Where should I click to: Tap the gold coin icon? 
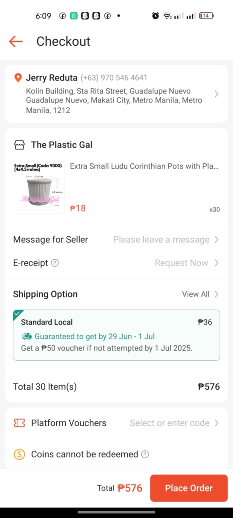point(19,454)
